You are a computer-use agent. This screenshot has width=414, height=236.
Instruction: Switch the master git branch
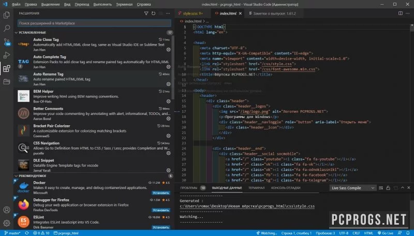(x=12, y=233)
